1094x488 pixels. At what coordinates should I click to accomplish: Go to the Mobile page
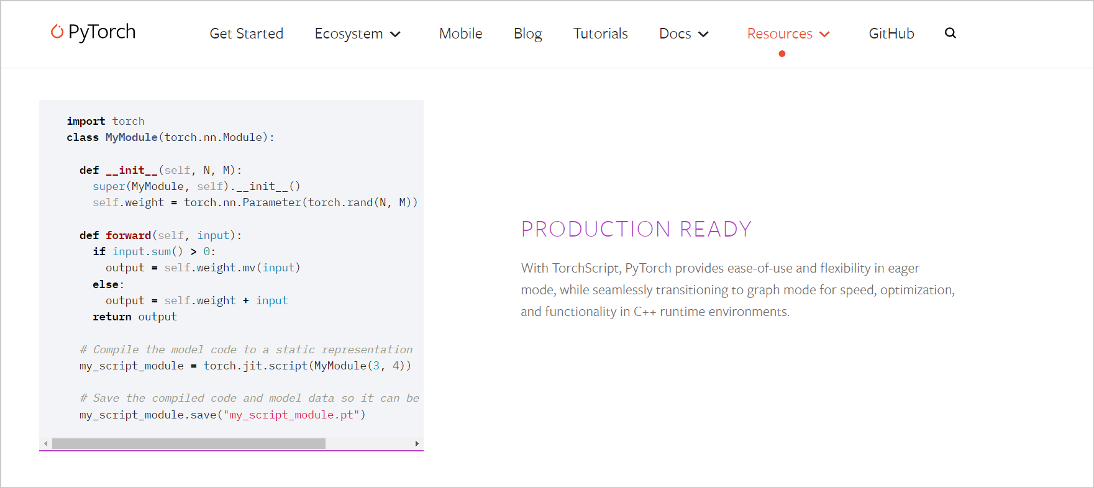click(460, 34)
